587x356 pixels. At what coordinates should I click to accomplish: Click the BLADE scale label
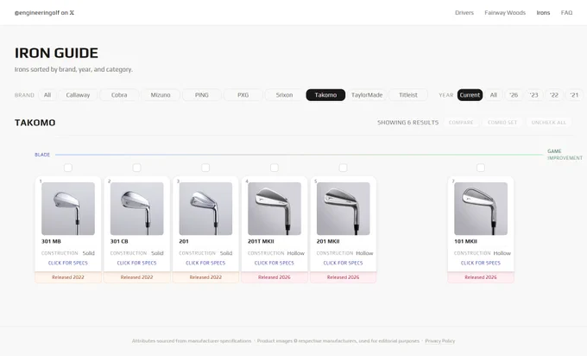tap(42, 155)
